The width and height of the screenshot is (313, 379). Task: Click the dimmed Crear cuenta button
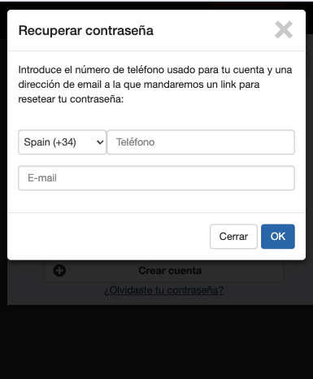[x=163, y=271]
